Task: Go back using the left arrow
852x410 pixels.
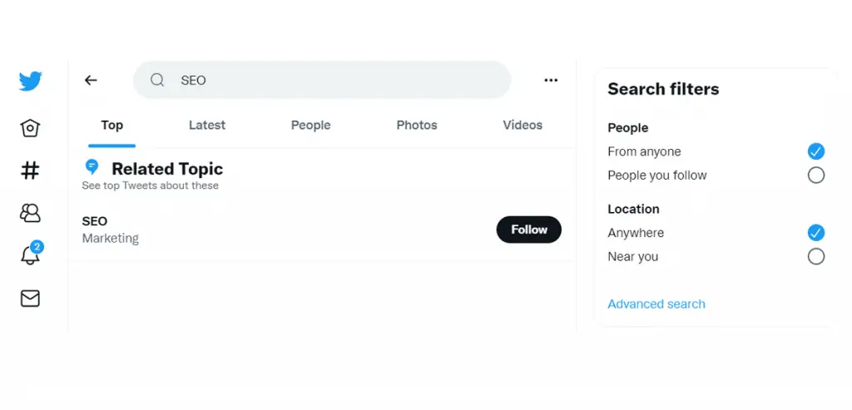Action: tap(91, 81)
